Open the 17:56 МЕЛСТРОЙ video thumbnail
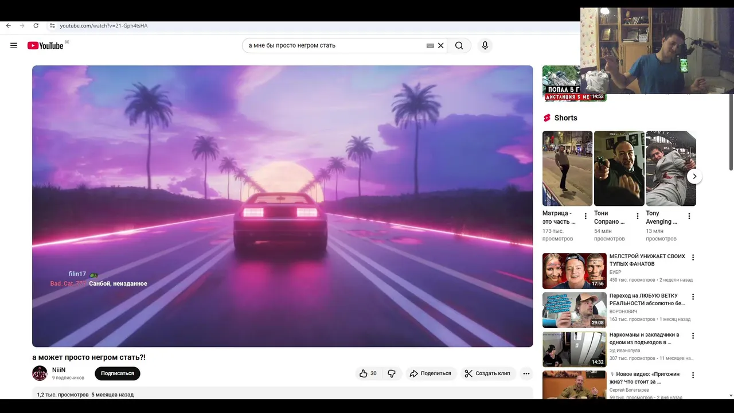 click(x=575, y=271)
